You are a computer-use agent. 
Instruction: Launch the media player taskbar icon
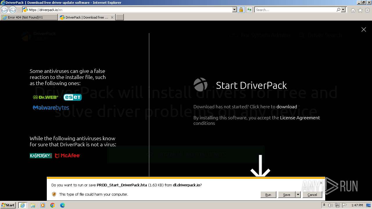pyautogui.click(x=43, y=205)
